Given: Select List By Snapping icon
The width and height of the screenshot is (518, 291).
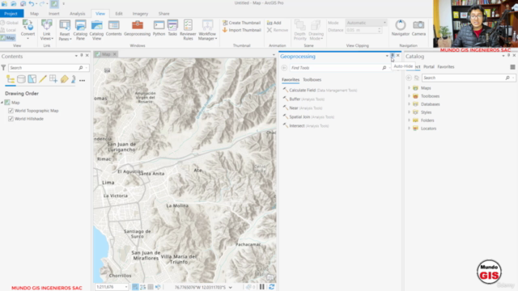Looking at the screenshot, I should point(53,79).
